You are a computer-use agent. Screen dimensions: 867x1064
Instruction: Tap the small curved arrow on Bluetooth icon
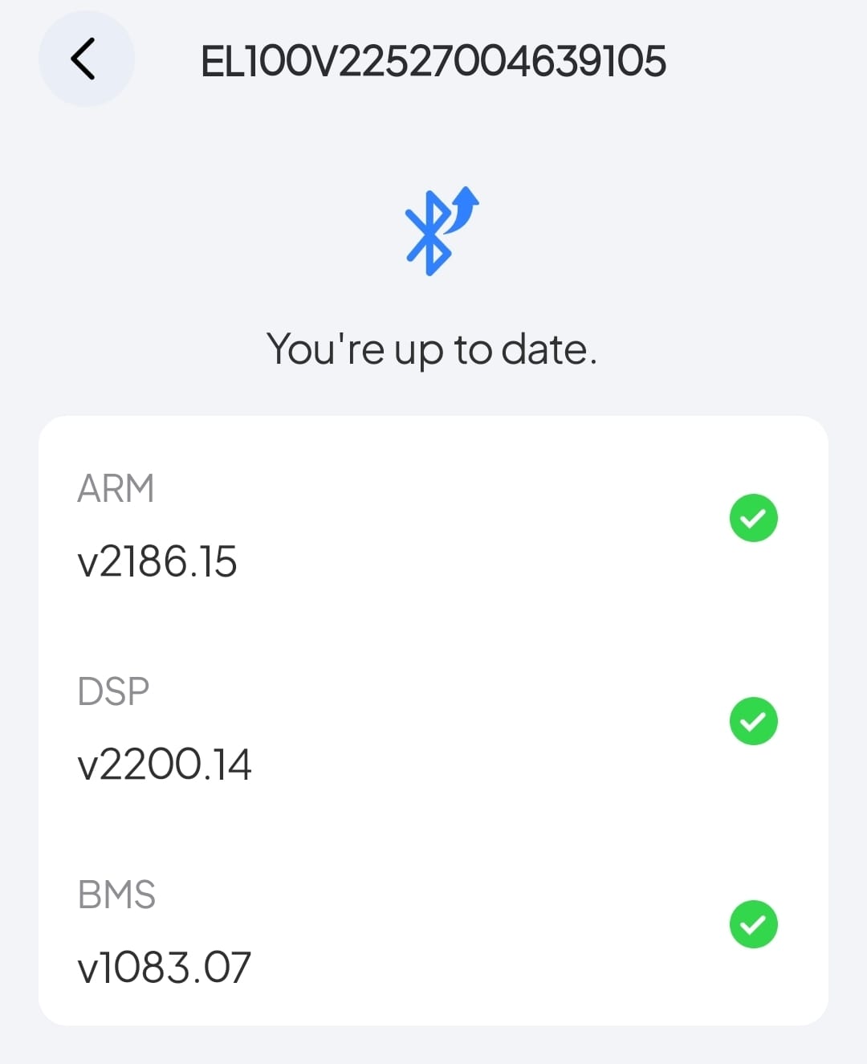point(466,206)
